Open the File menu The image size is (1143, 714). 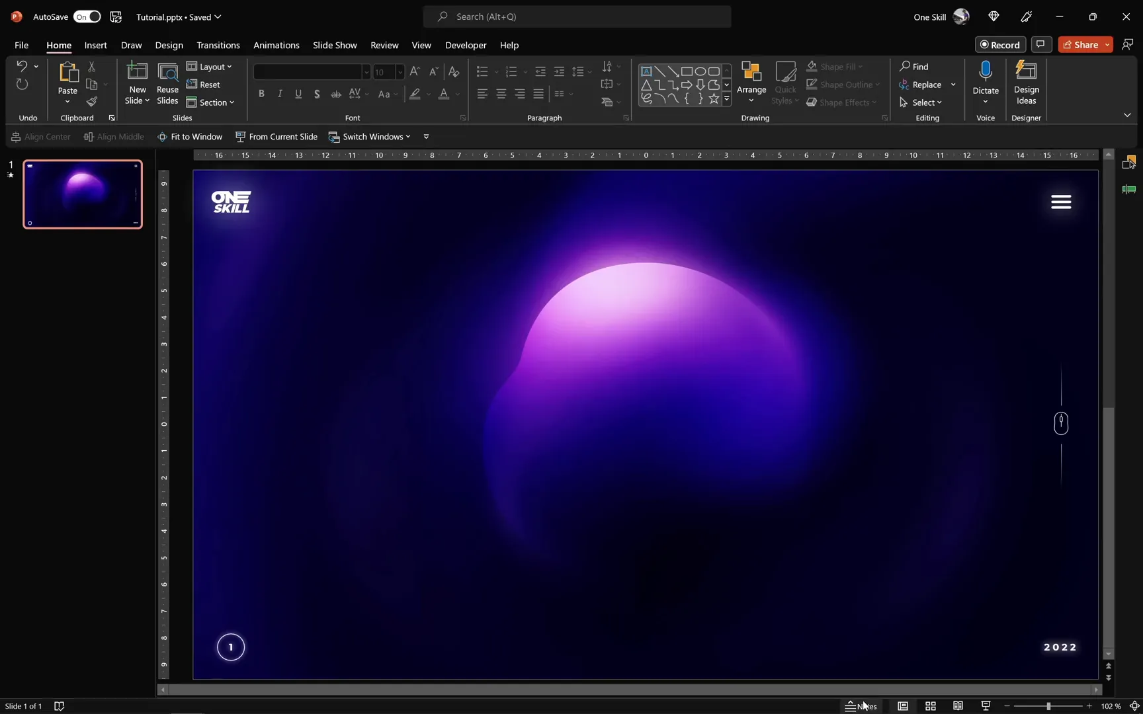21,45
